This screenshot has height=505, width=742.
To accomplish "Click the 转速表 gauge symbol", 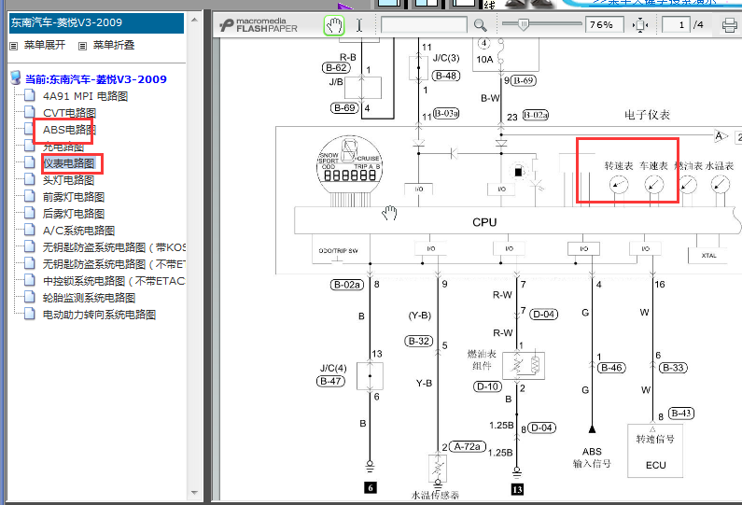I will click(x=619, y=185).
